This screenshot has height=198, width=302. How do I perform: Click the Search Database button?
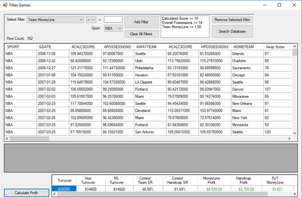click(x=232, y=31)
